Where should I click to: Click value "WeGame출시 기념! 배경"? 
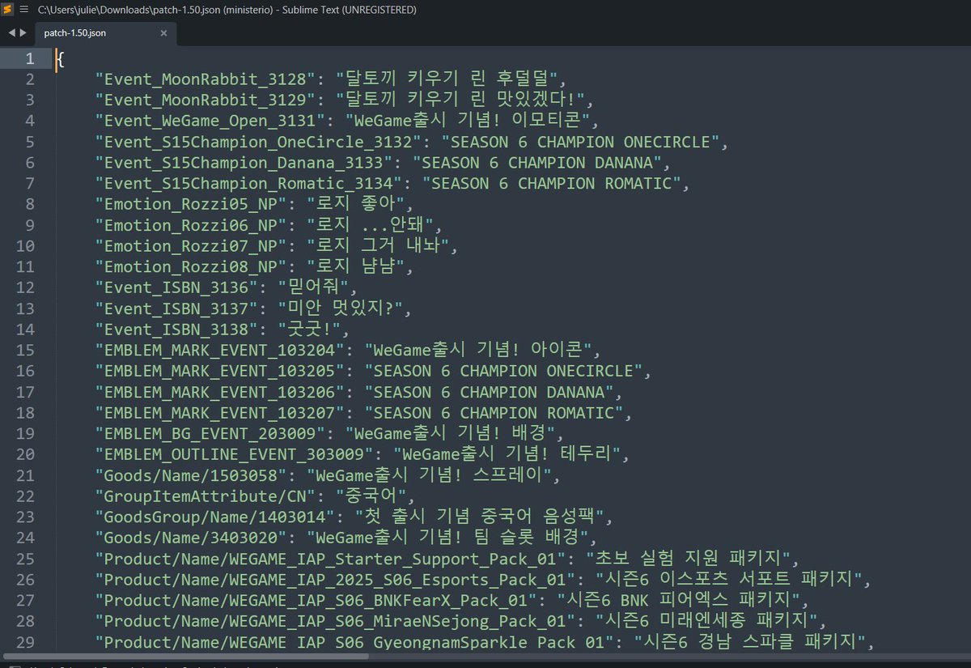point(450,433)
